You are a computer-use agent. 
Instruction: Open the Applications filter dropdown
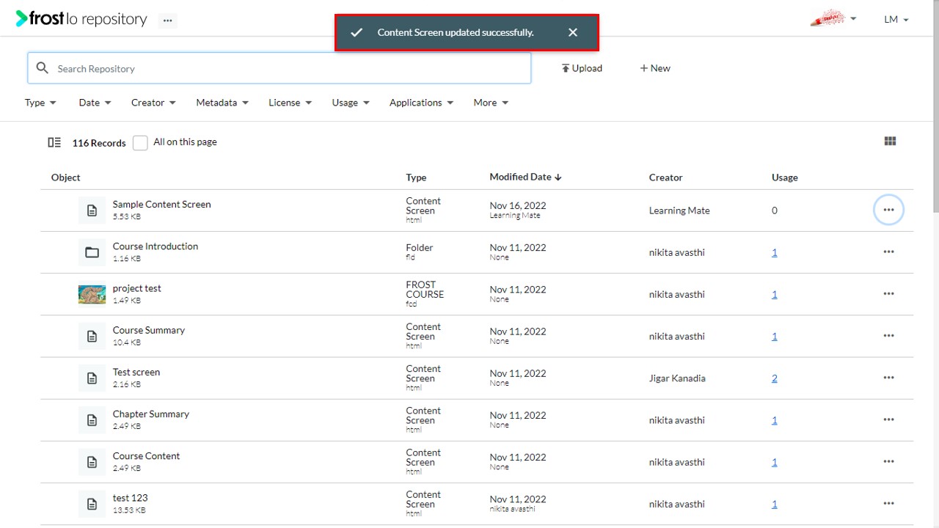click(x=422, y=103)
